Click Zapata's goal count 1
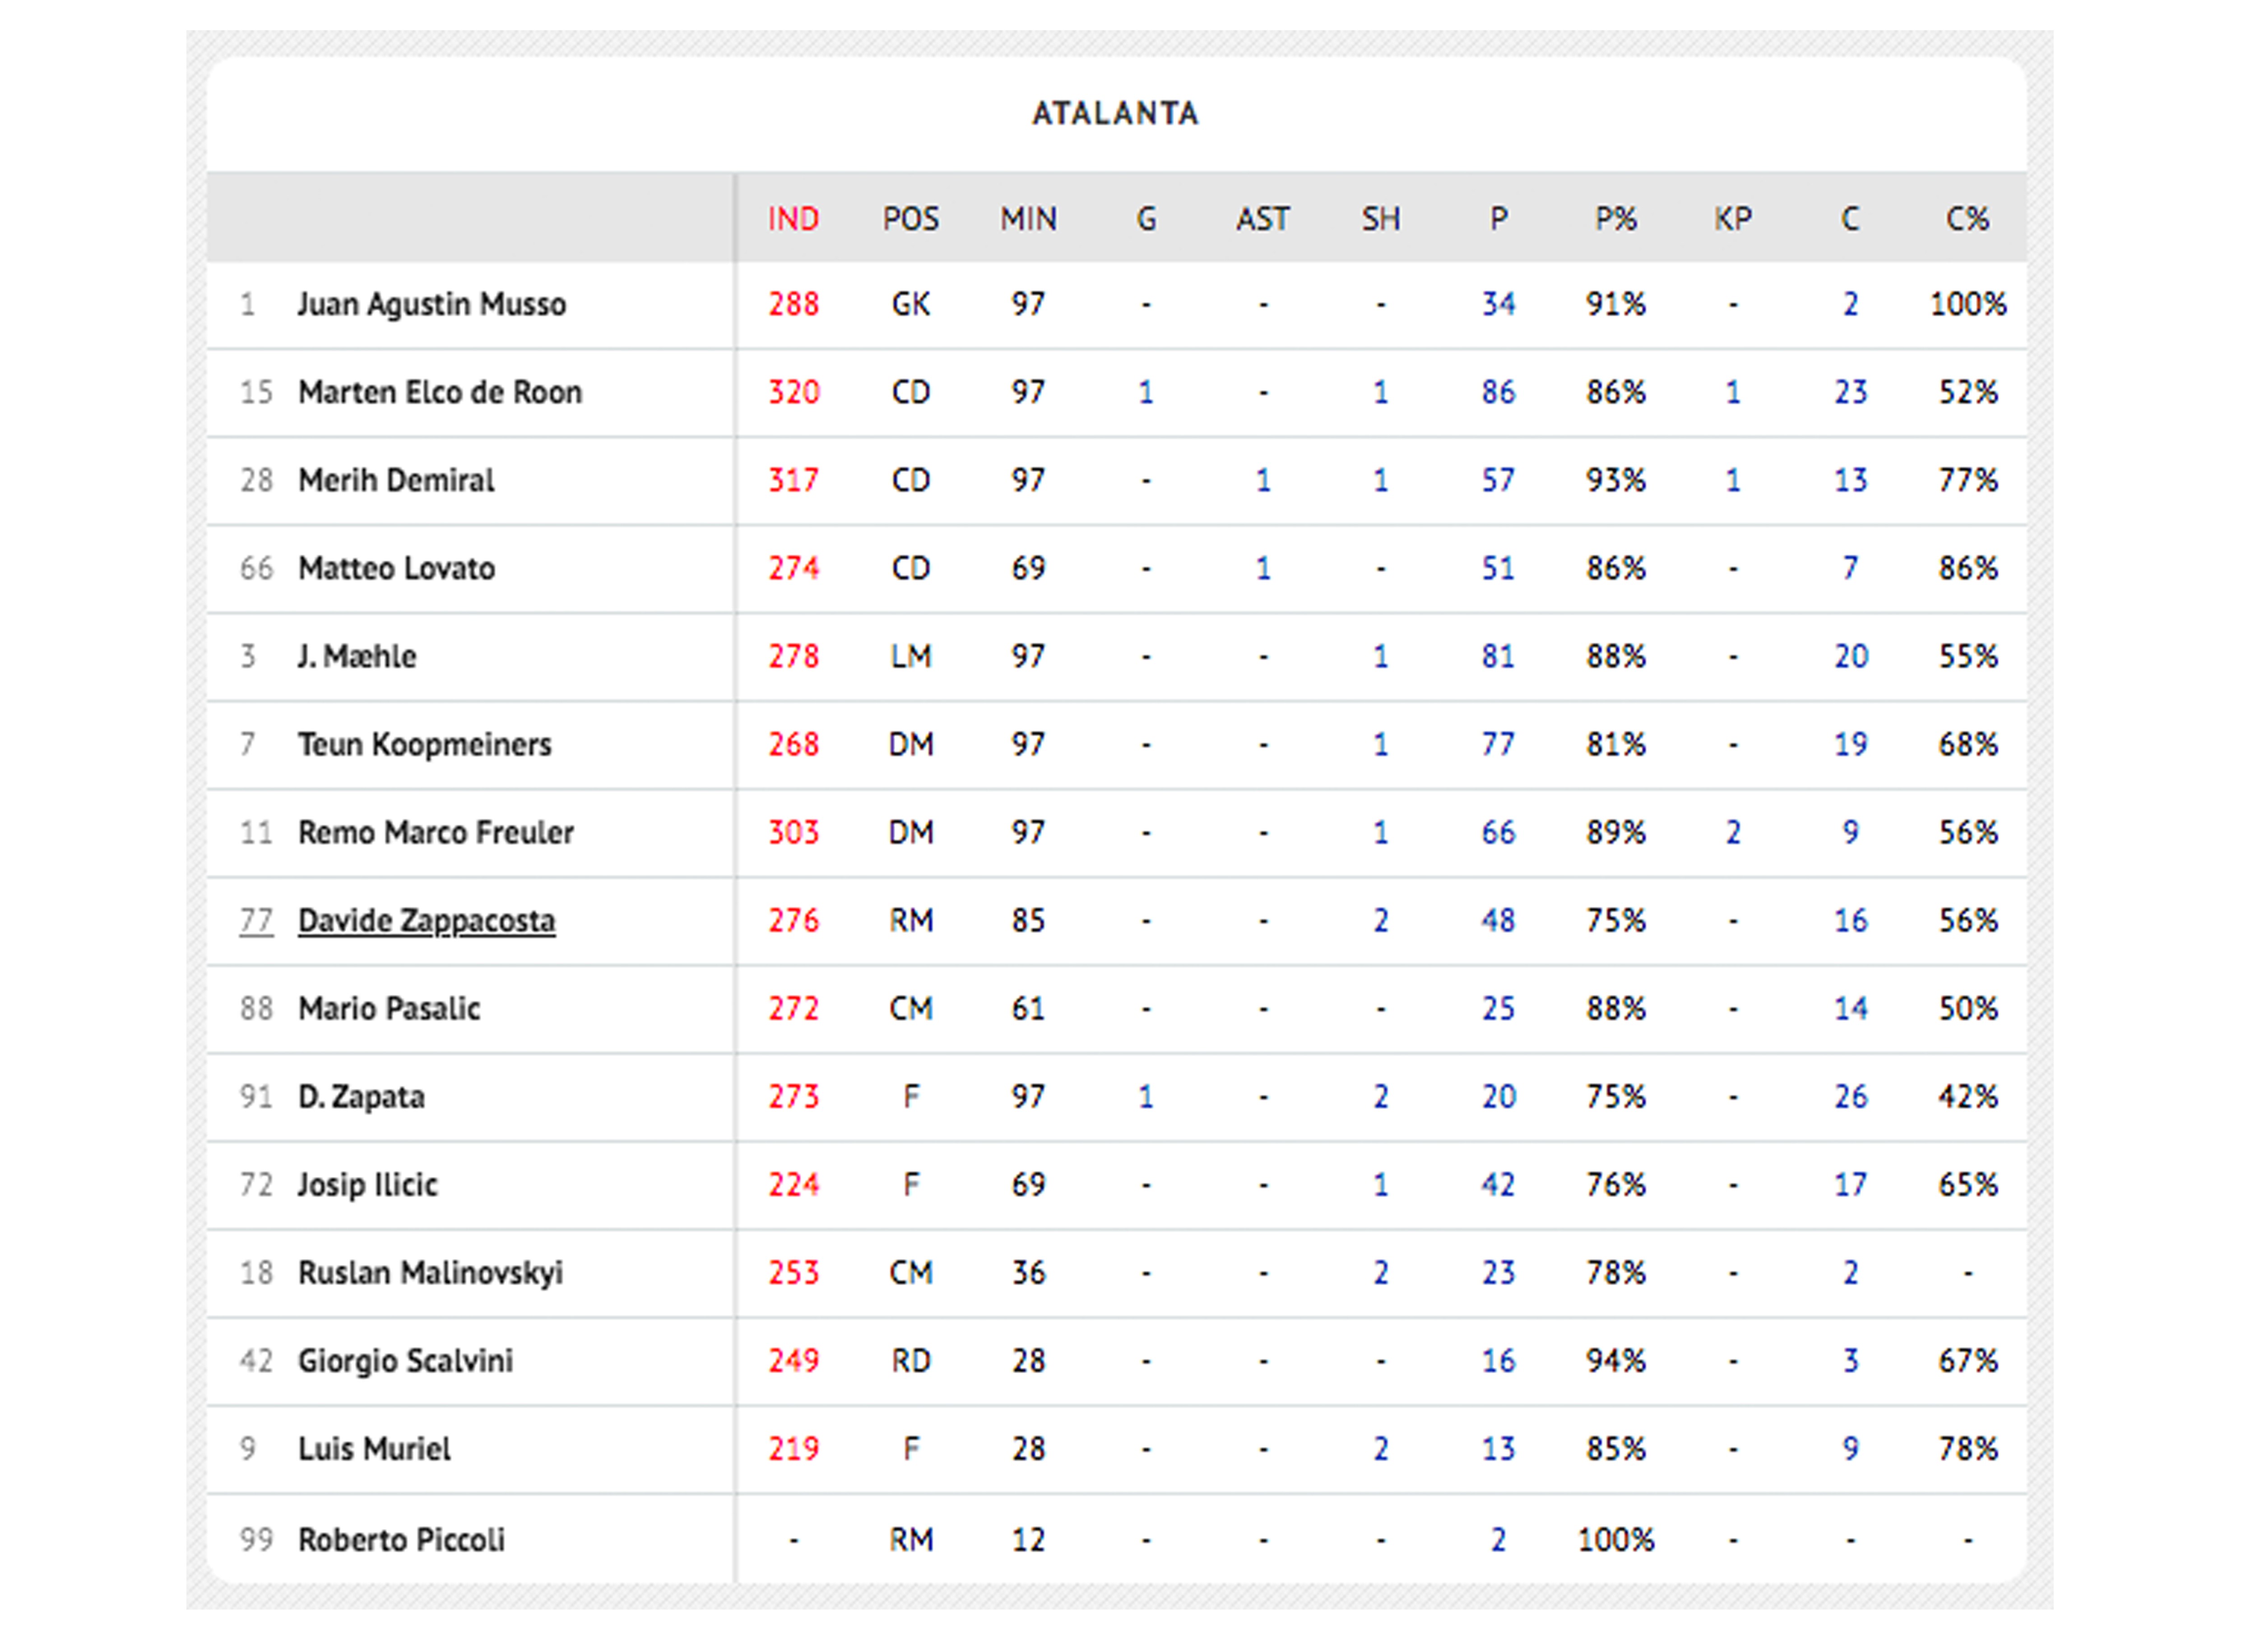2255x1652 pixels. [x=1146, y=1097]
